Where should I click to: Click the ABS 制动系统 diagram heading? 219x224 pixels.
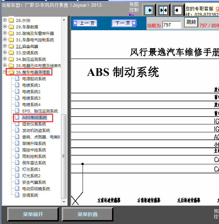[123, 72]
